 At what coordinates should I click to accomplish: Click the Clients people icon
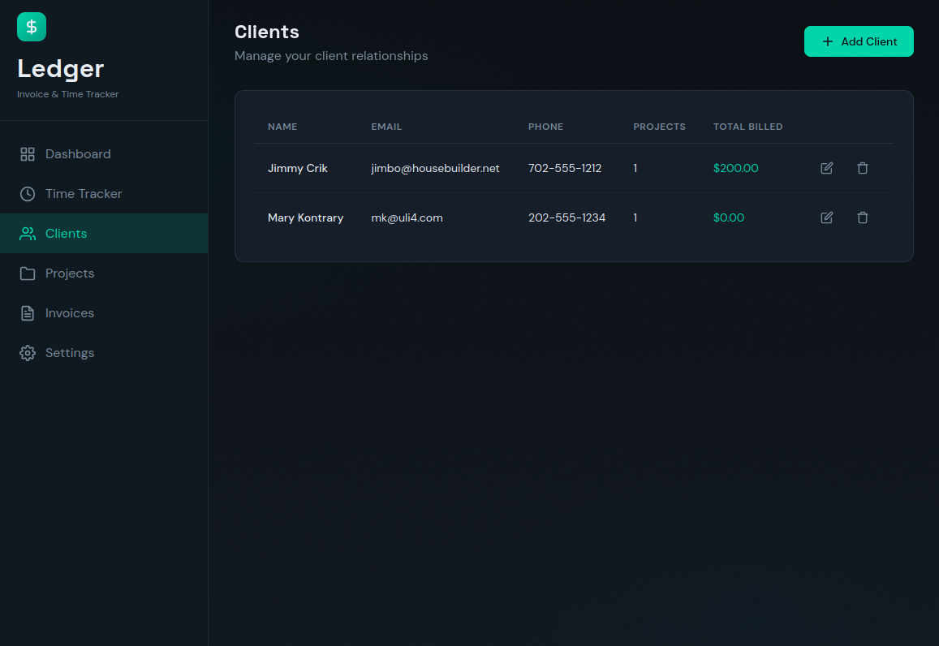coord(28,234)
